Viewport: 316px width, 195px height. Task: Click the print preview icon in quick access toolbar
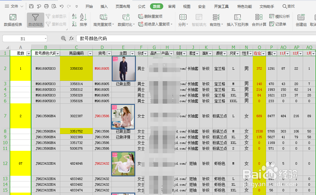click(x=55, y=6)
